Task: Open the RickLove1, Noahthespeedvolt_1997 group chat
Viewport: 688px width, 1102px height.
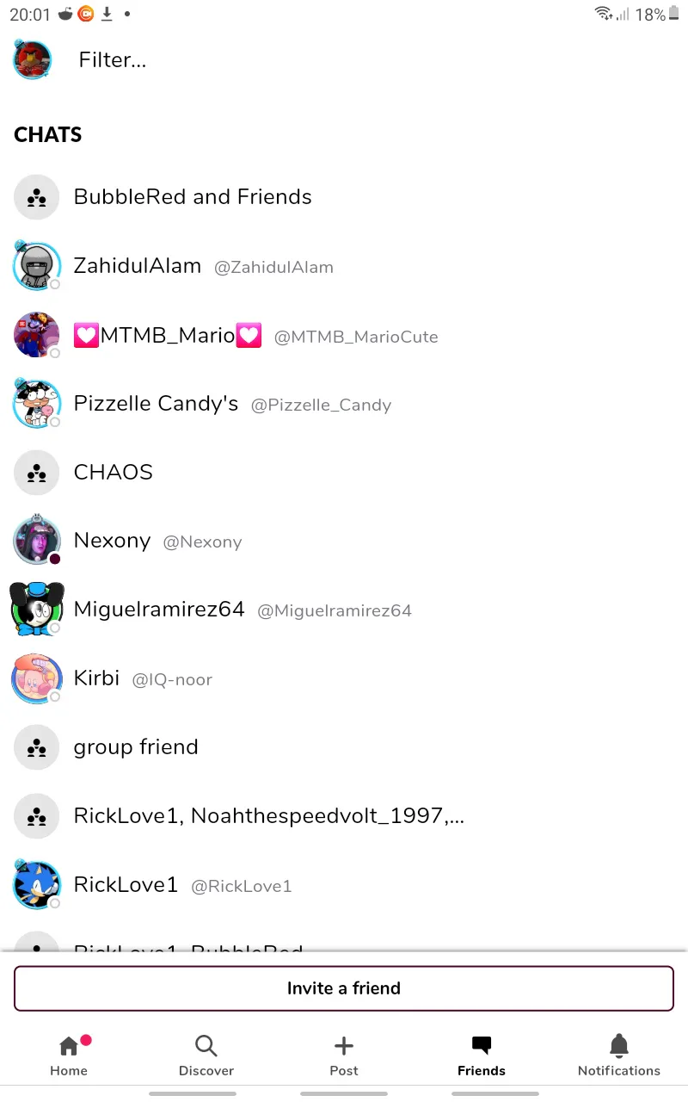Action: tap(344, 816)
